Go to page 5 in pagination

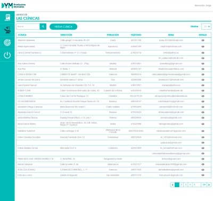coord(194,185)
